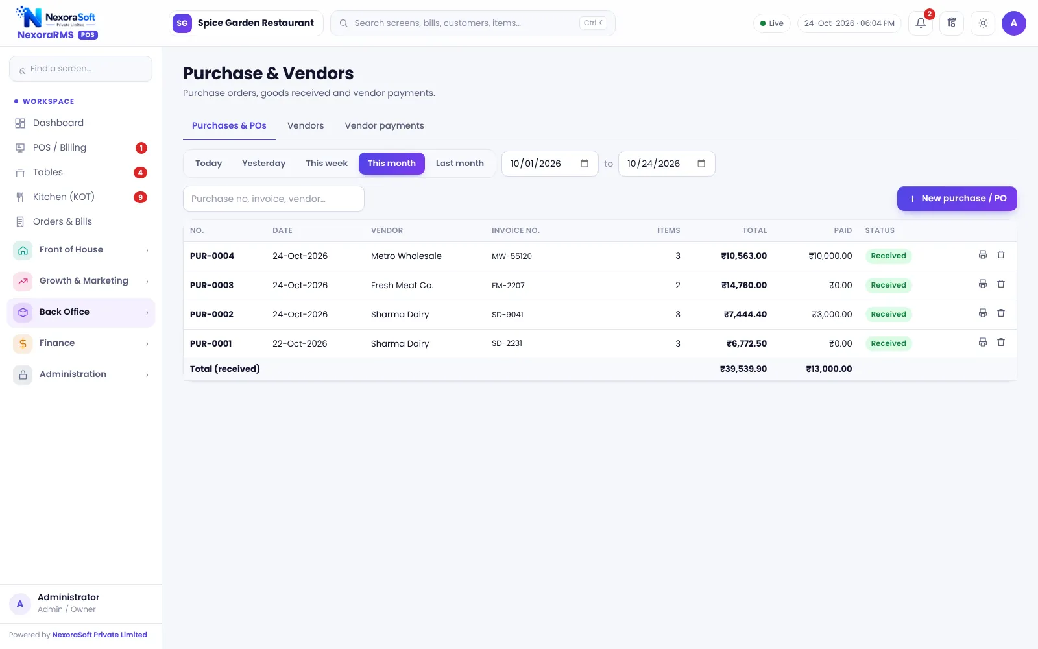Screen dimensions: 1038x649
Task: Open calendar picker for start date
Action: (x=585, y=164)
